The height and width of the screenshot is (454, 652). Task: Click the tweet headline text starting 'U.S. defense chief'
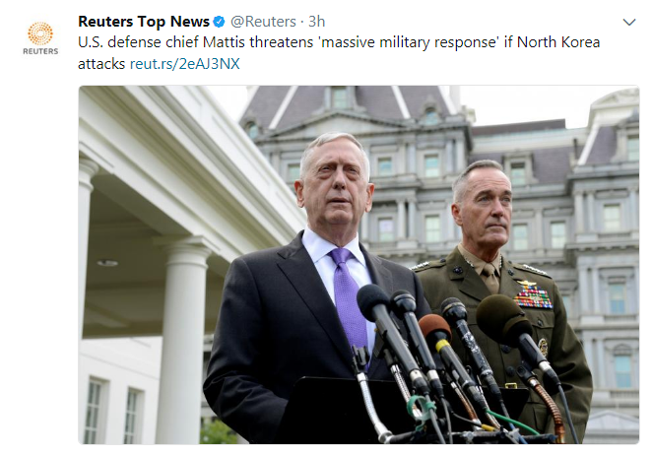pyautogui.click(x=339, y=53)
